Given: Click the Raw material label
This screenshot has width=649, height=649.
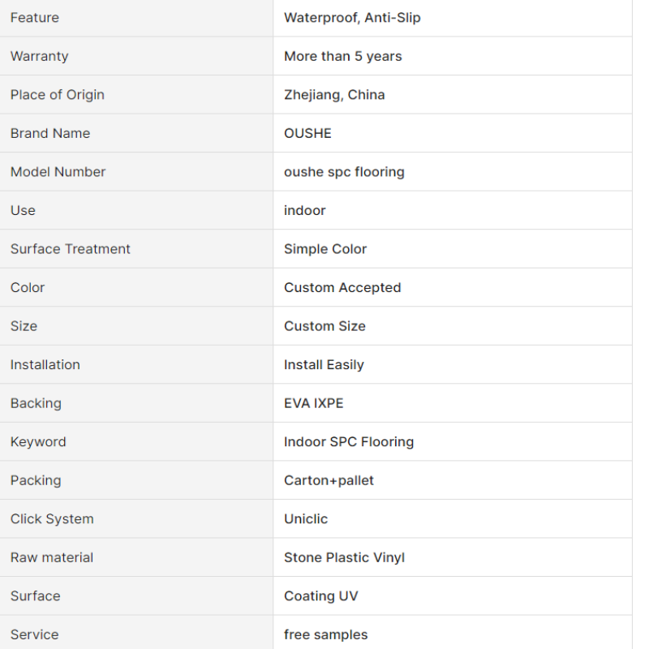Looking at the screenshot, I should click(52, 557).
